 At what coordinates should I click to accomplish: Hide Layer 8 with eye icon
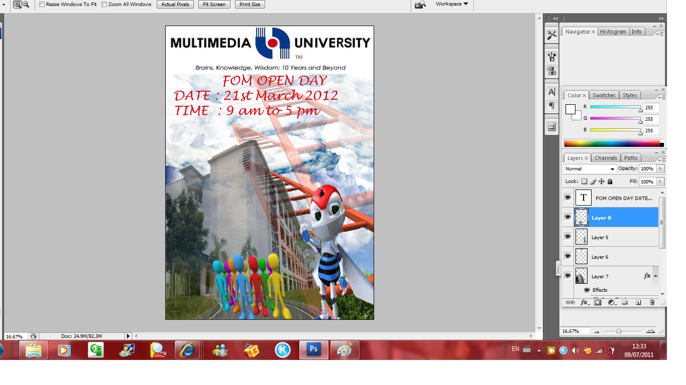567,217
